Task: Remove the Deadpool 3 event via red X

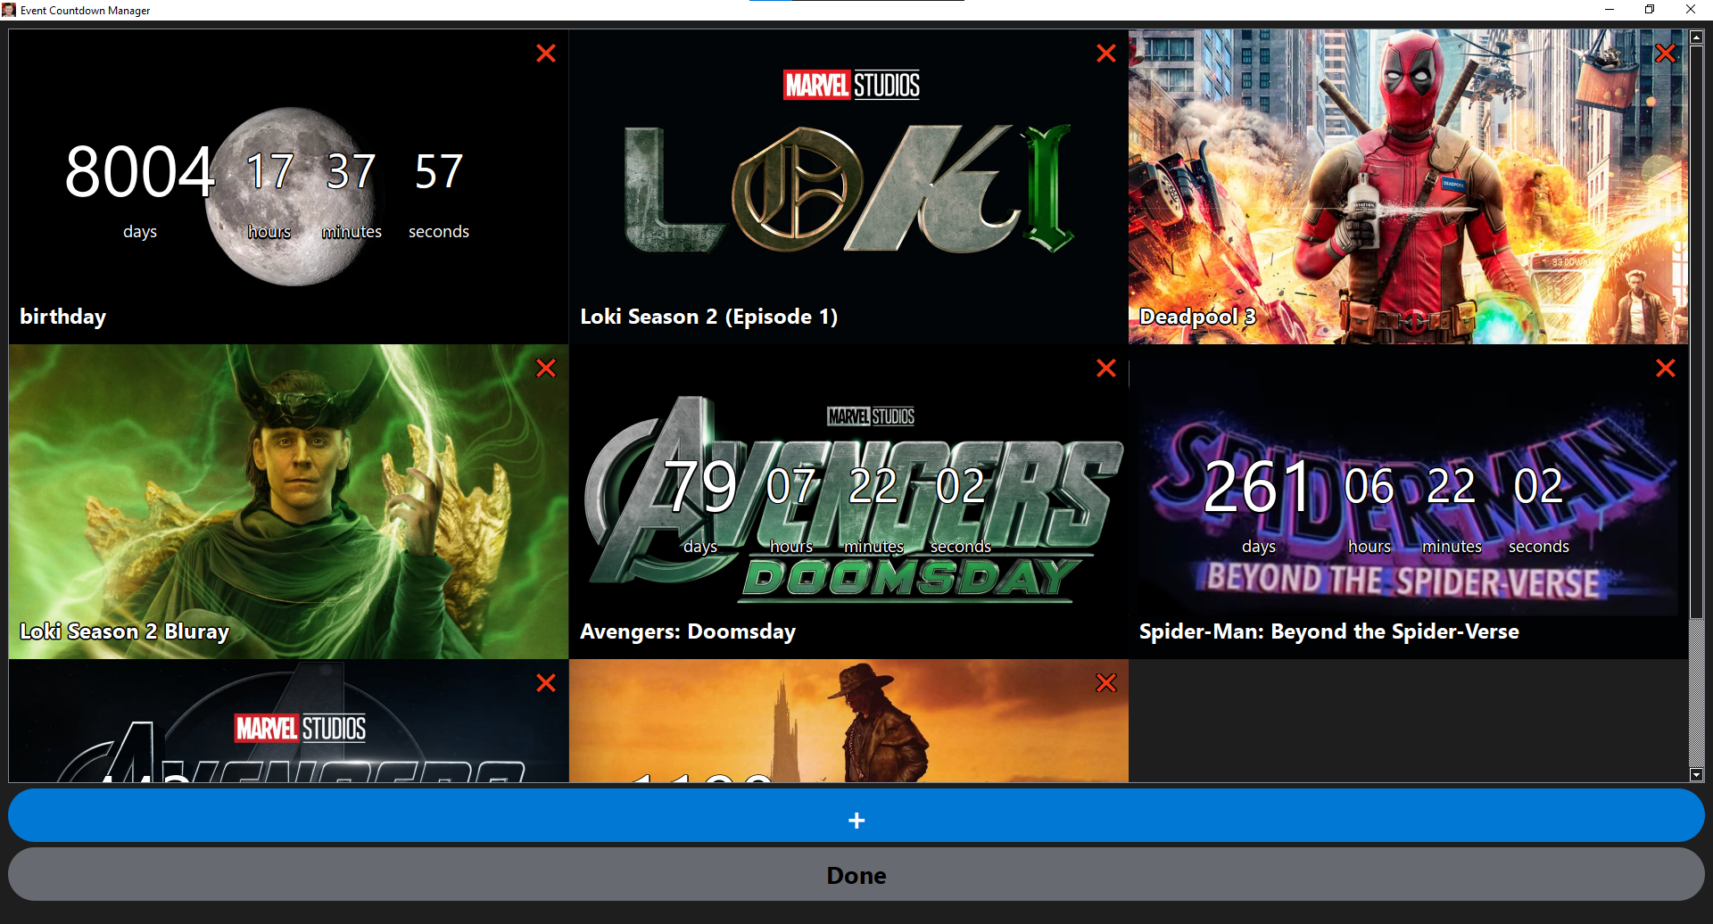Action: tap(1665, 54)
